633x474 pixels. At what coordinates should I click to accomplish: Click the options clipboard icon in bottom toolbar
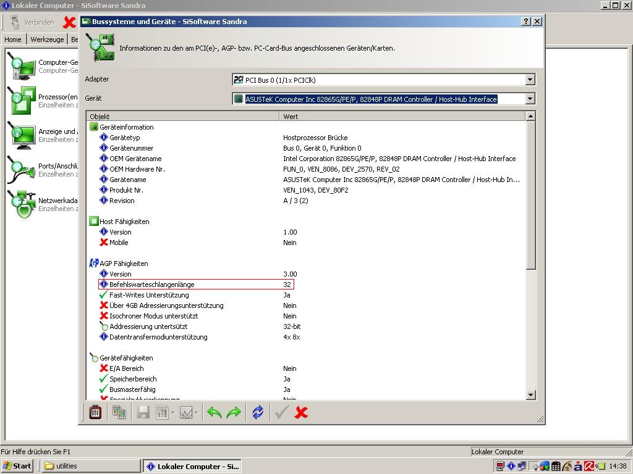click(x=95, y=412)
